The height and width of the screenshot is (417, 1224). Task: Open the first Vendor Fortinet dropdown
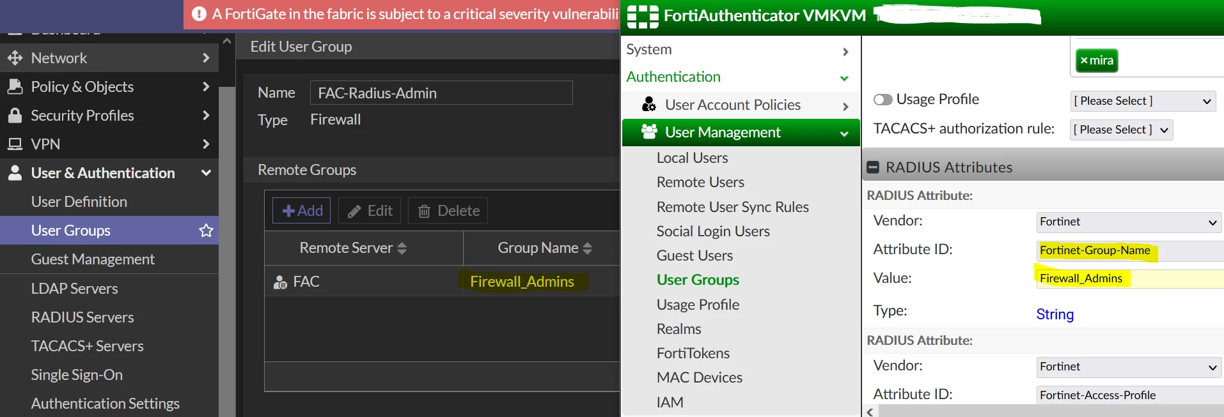(1129, 222)
